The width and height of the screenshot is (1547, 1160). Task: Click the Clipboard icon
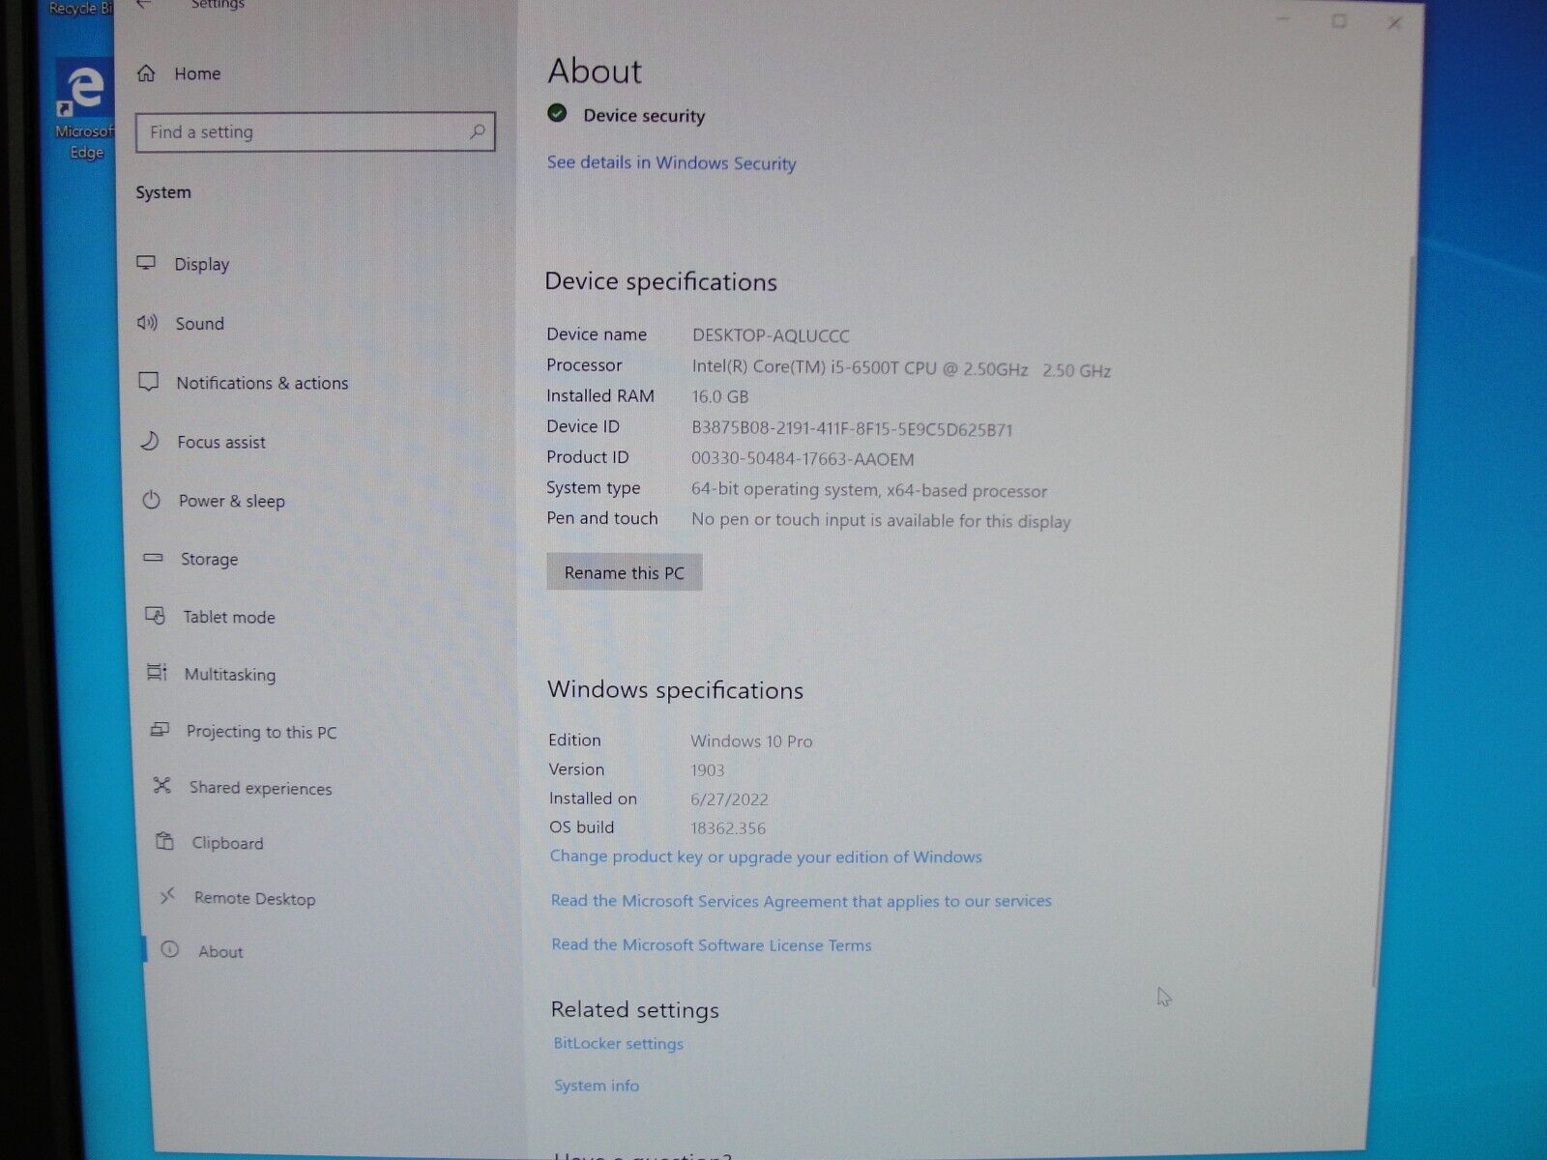click(x=165, y=841)
